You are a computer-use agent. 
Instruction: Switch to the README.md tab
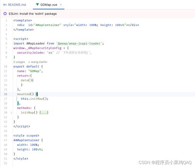(15, 5)
